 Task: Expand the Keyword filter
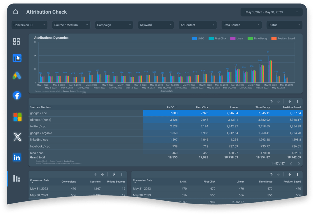[156, 25]
